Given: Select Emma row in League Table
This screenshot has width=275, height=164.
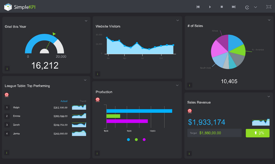Looking at the screenshot, I should (x=45, y=116).
